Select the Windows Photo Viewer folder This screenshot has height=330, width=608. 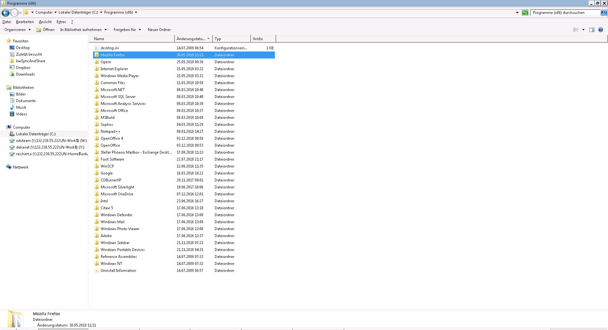coord(120,229)
